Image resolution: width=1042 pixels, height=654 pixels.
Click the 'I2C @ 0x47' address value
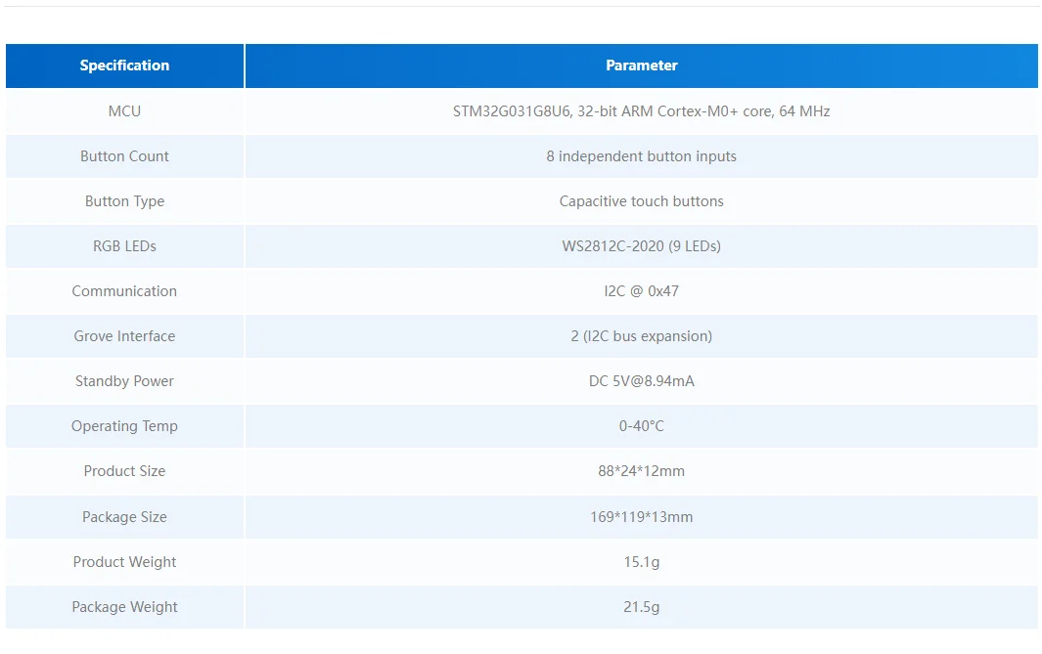641,291
